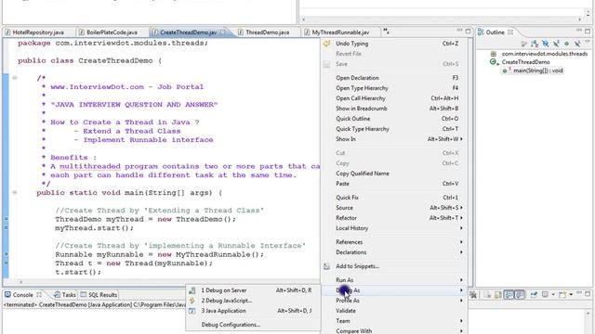Click Remove All Terminated Launches icon
Viewport: 595px width, 334px height.
(473, 295)
